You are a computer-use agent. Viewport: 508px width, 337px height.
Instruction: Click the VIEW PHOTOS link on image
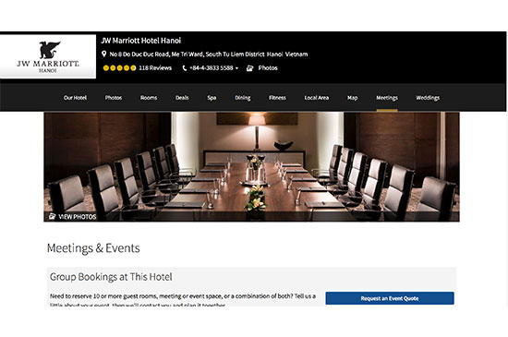78,217
